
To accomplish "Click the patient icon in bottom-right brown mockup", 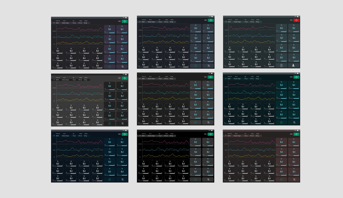I will (226, 136).
